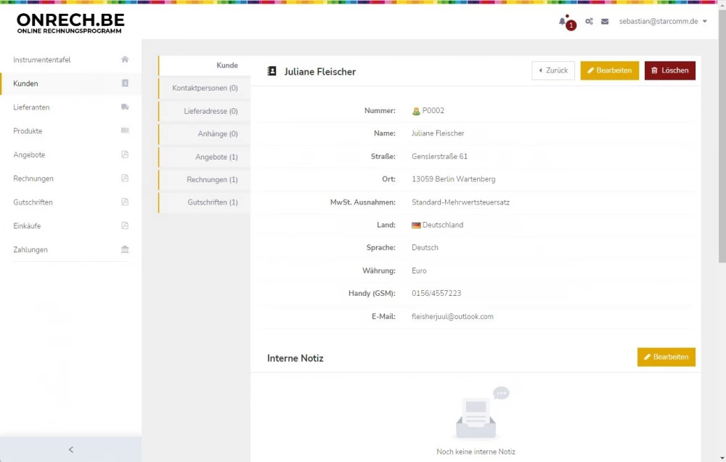Click the address book icon next to Juliane Fleischer
The width and height of the screenshot is (726, 462).
point(272,71)
